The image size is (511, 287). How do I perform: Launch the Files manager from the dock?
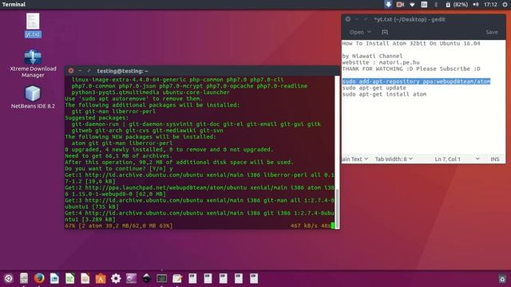coord(24,278)
